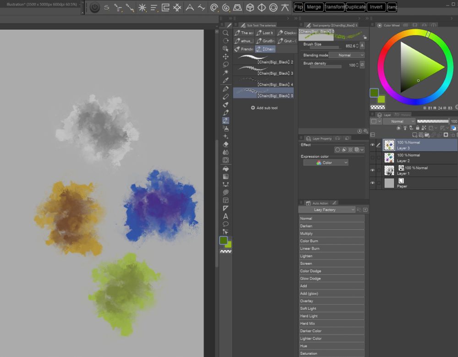
Task: Toggle layer color effect in Layer Property
Action: coord(357,150)
